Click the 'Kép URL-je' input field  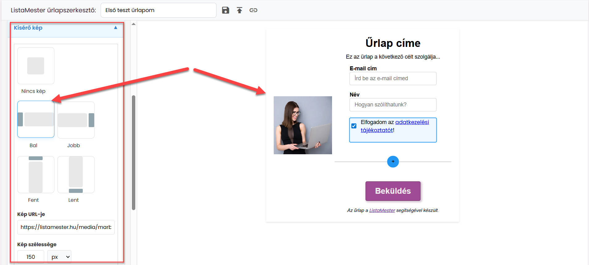pos(66,227)
